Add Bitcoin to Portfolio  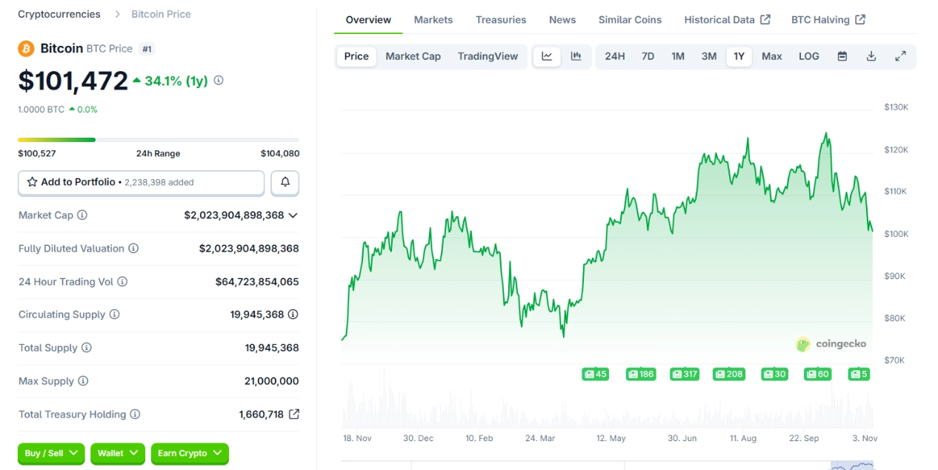[80, 182]
